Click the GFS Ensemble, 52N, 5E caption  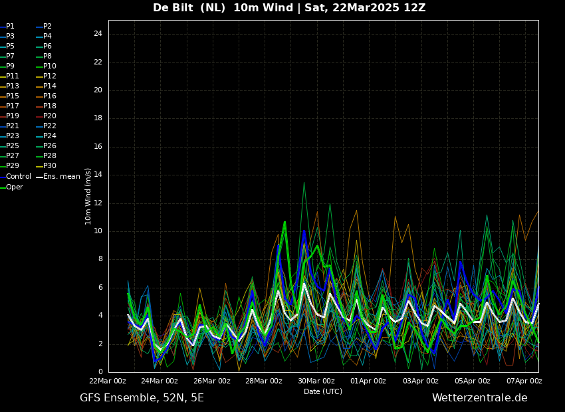(142, 398)
